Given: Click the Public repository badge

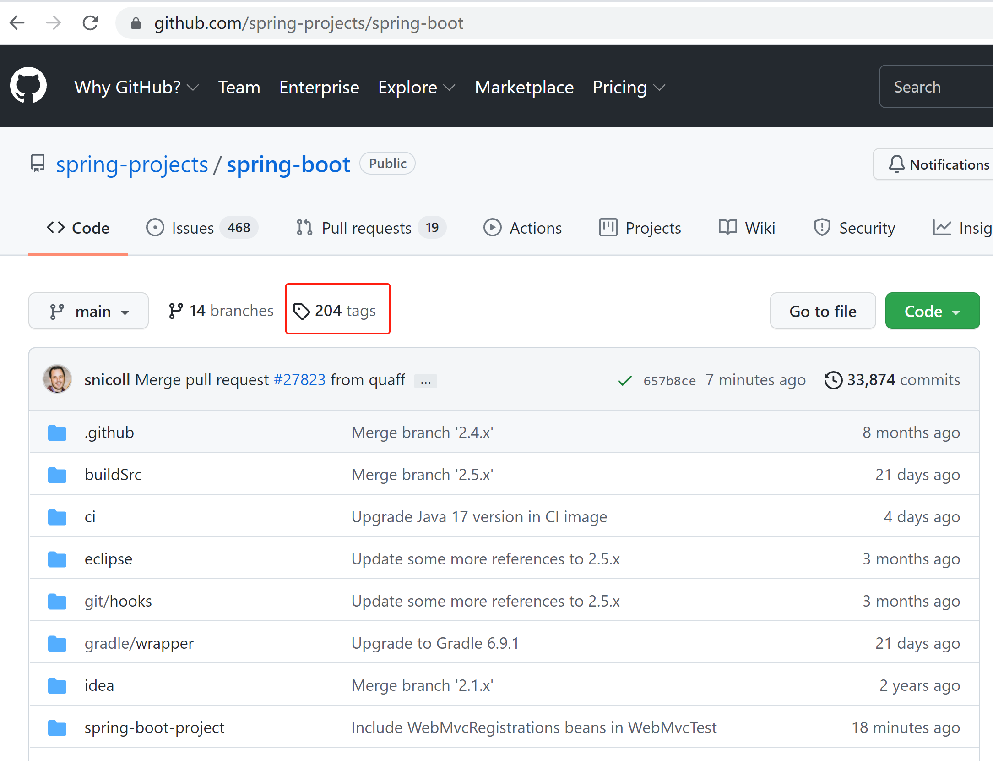Looking at the screenshot, I should pyautogui.click(x=387, y=164).
